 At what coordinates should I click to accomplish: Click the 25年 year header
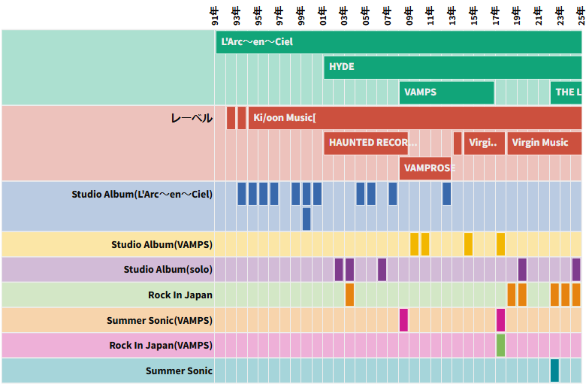point(581,15)
